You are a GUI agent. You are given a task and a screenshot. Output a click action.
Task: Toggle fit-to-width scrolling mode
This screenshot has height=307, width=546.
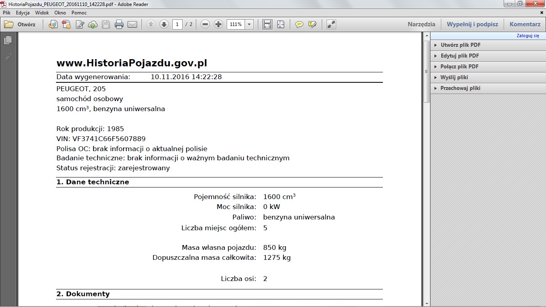267,24
